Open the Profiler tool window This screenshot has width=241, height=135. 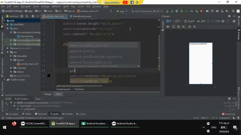tap(67, 114)
